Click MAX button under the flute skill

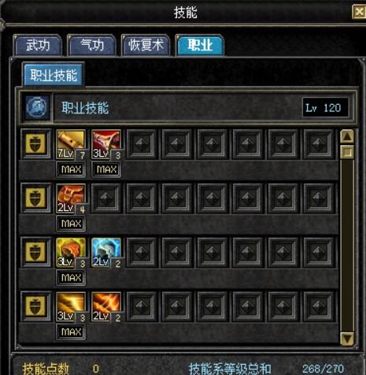(x=71, y=169)
